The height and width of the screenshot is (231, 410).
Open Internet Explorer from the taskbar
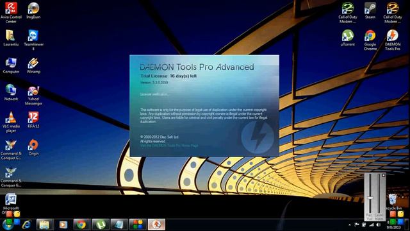click(26, 225)
